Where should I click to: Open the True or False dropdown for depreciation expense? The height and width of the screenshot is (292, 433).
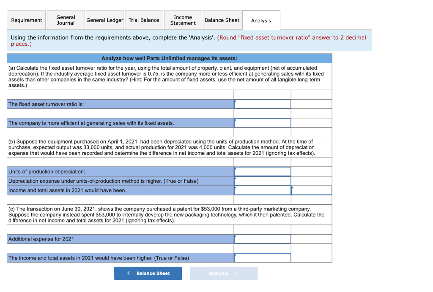tap(262, 181)
